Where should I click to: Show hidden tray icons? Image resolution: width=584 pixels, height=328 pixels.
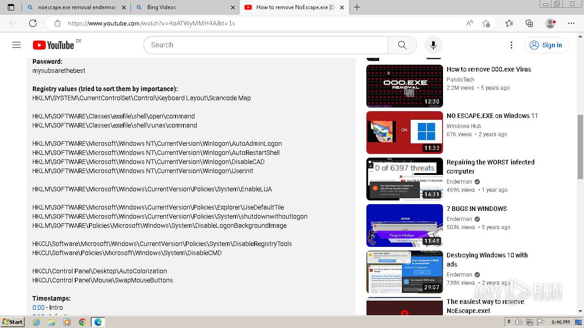[x=510, y=322]
